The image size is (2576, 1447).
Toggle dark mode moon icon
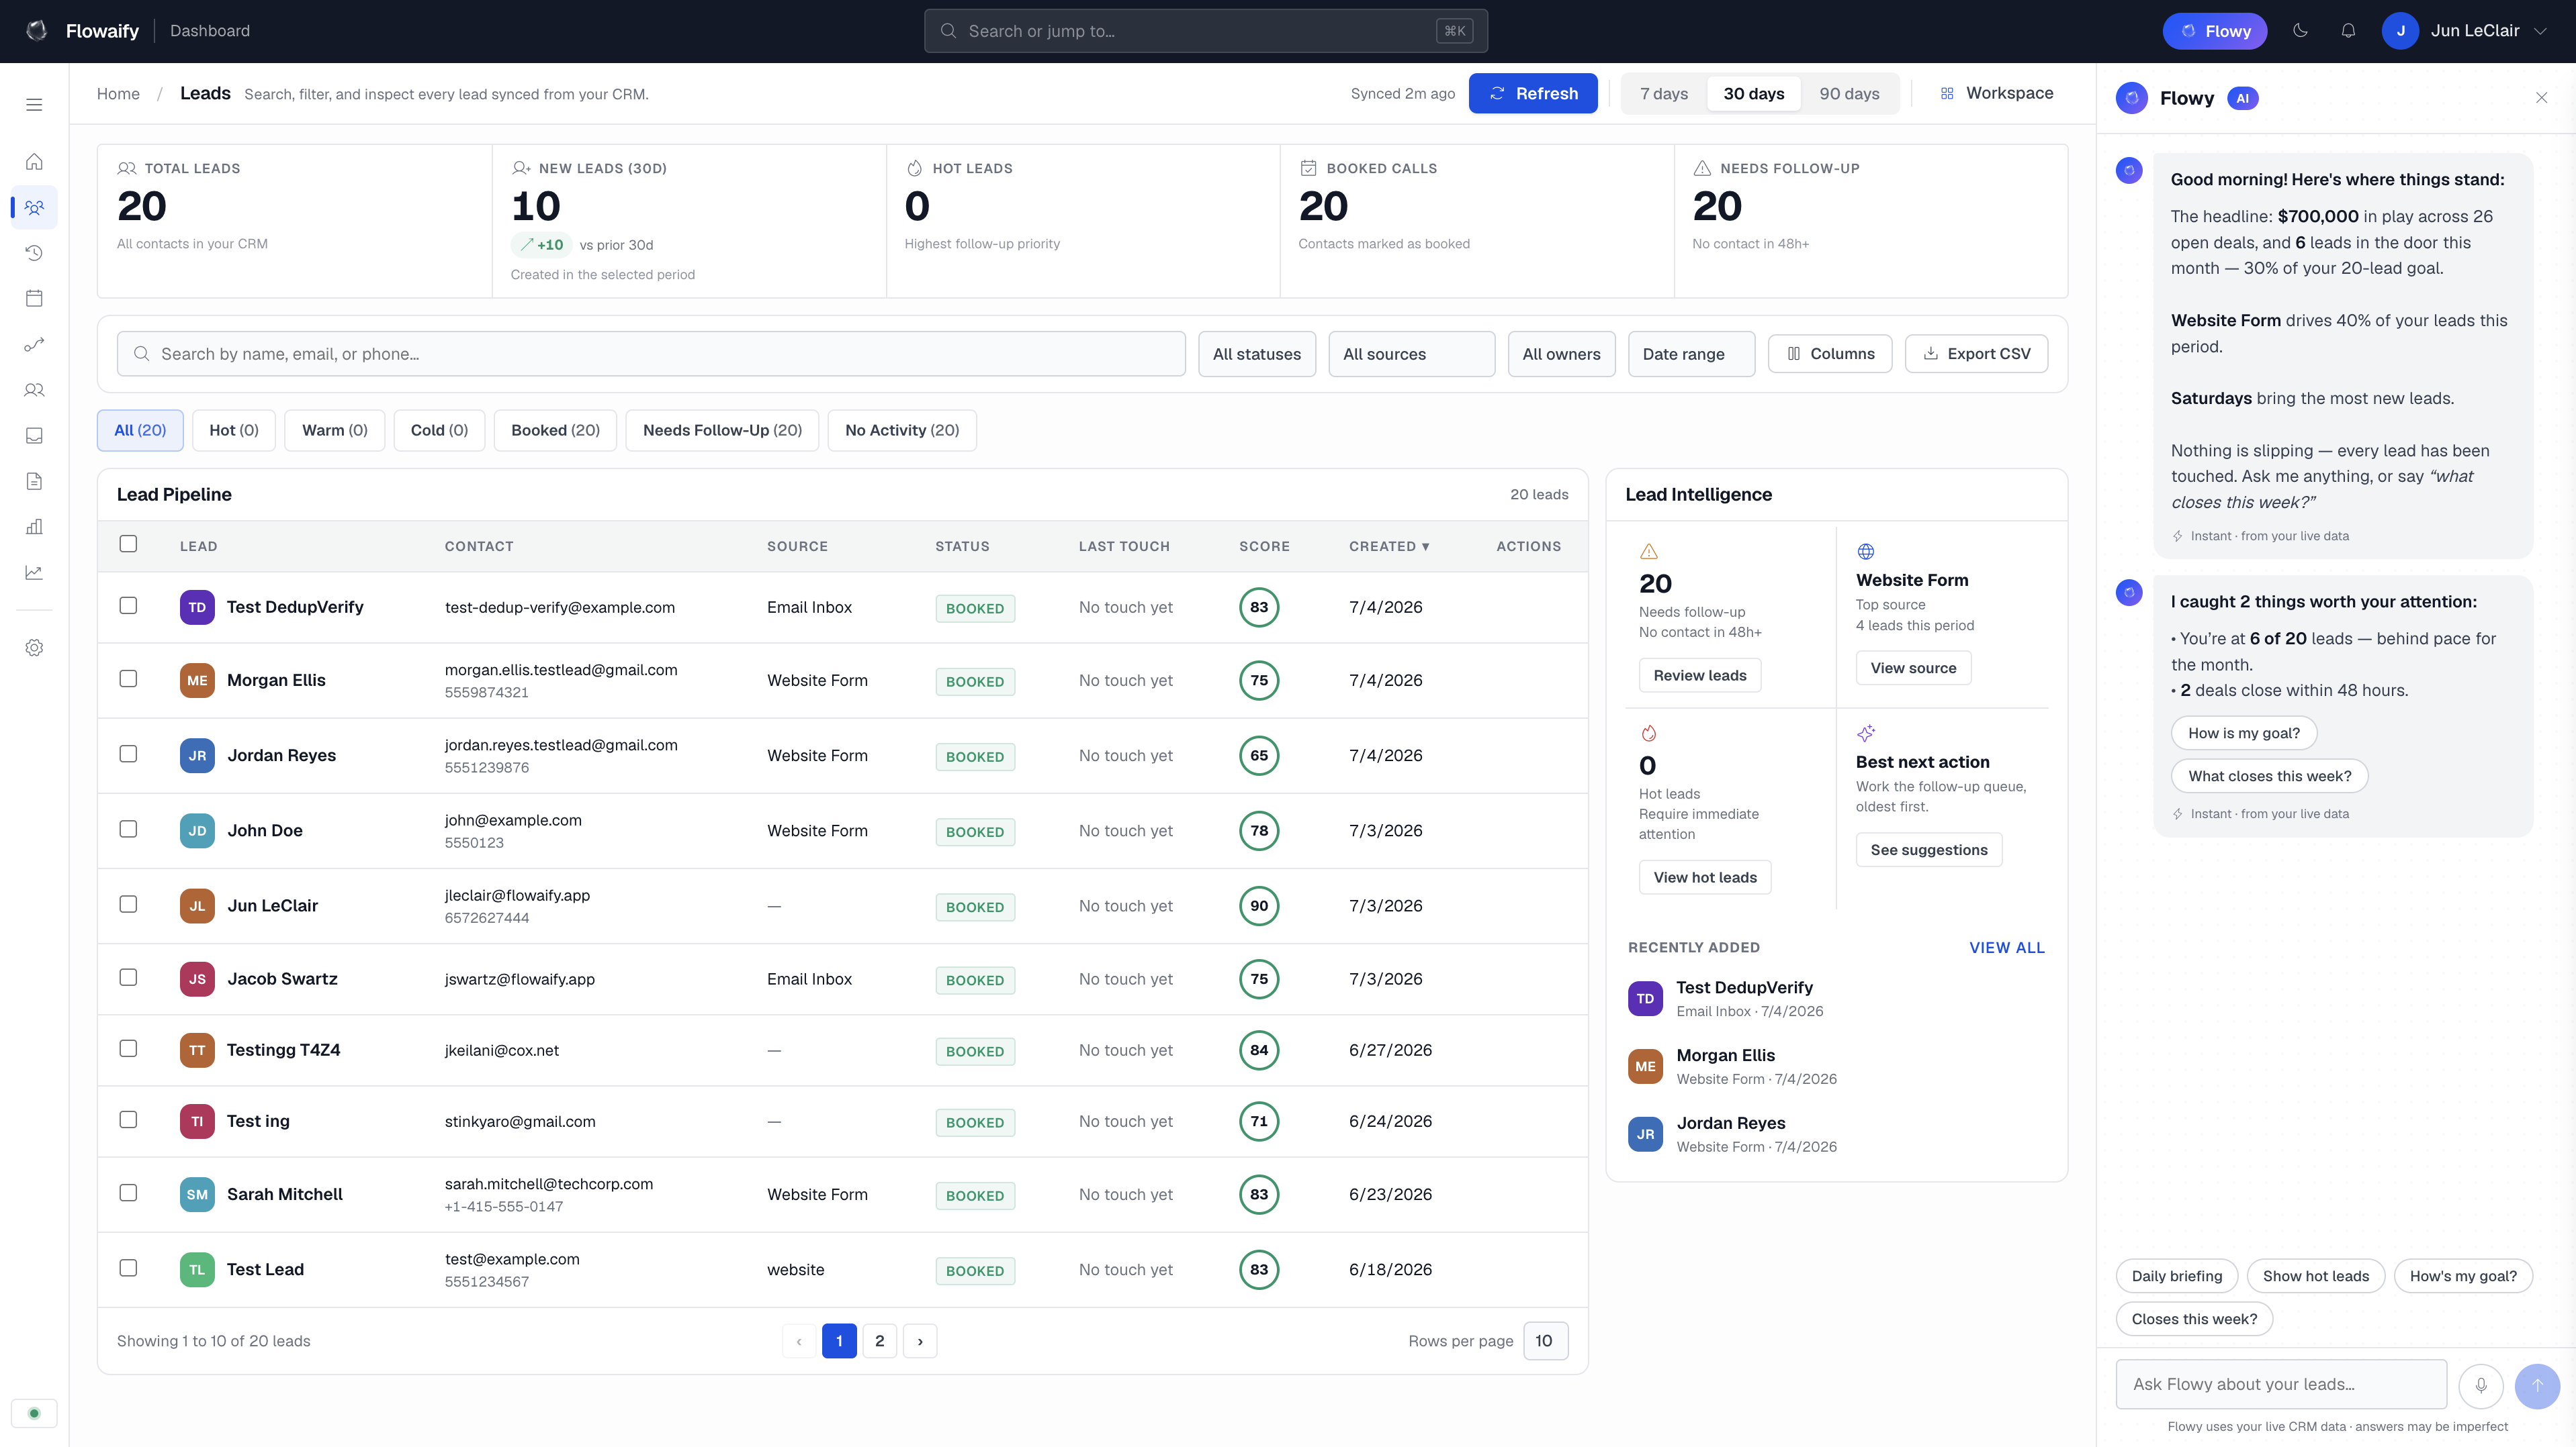(x=2300, y=31)
